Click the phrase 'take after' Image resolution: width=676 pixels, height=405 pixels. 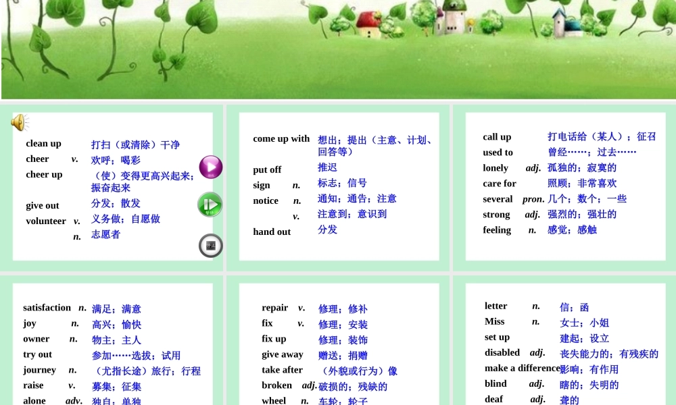[282, 370]
